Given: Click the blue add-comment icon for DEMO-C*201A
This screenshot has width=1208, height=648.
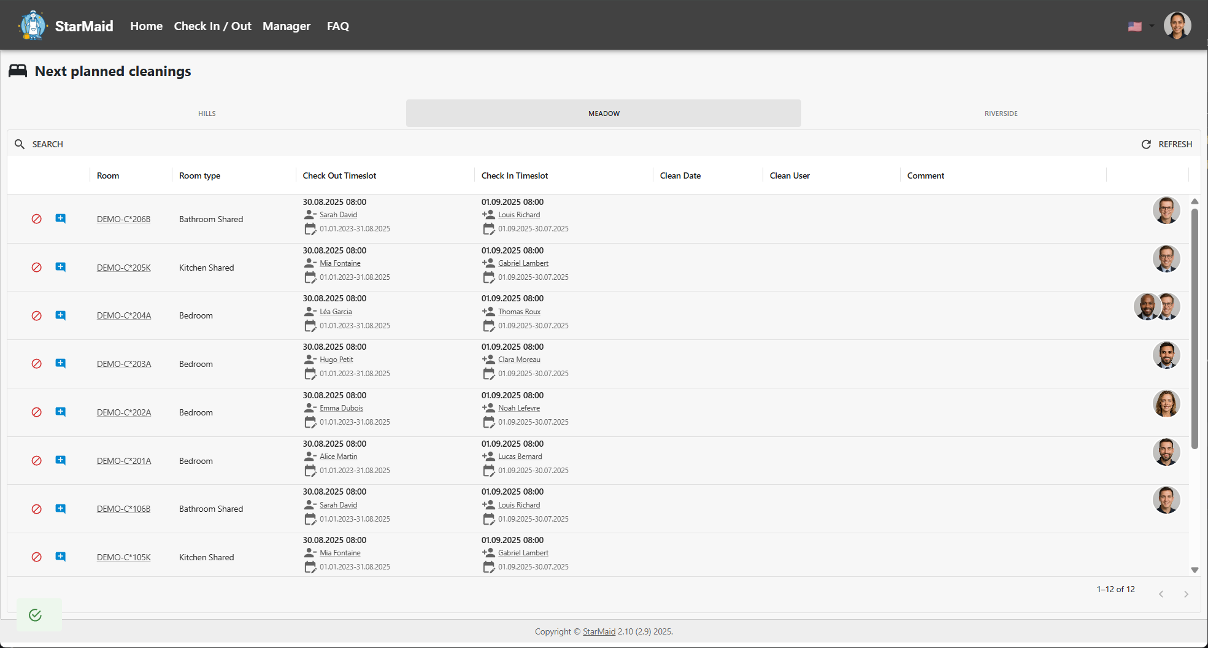Looking at the screenshot, I should pos(61,460).
